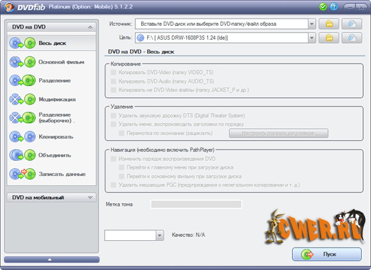Enable Изменить порядок воспроизведения DVD checkbox
This screenshot has width=371, height=270.
tap(113, 159)
